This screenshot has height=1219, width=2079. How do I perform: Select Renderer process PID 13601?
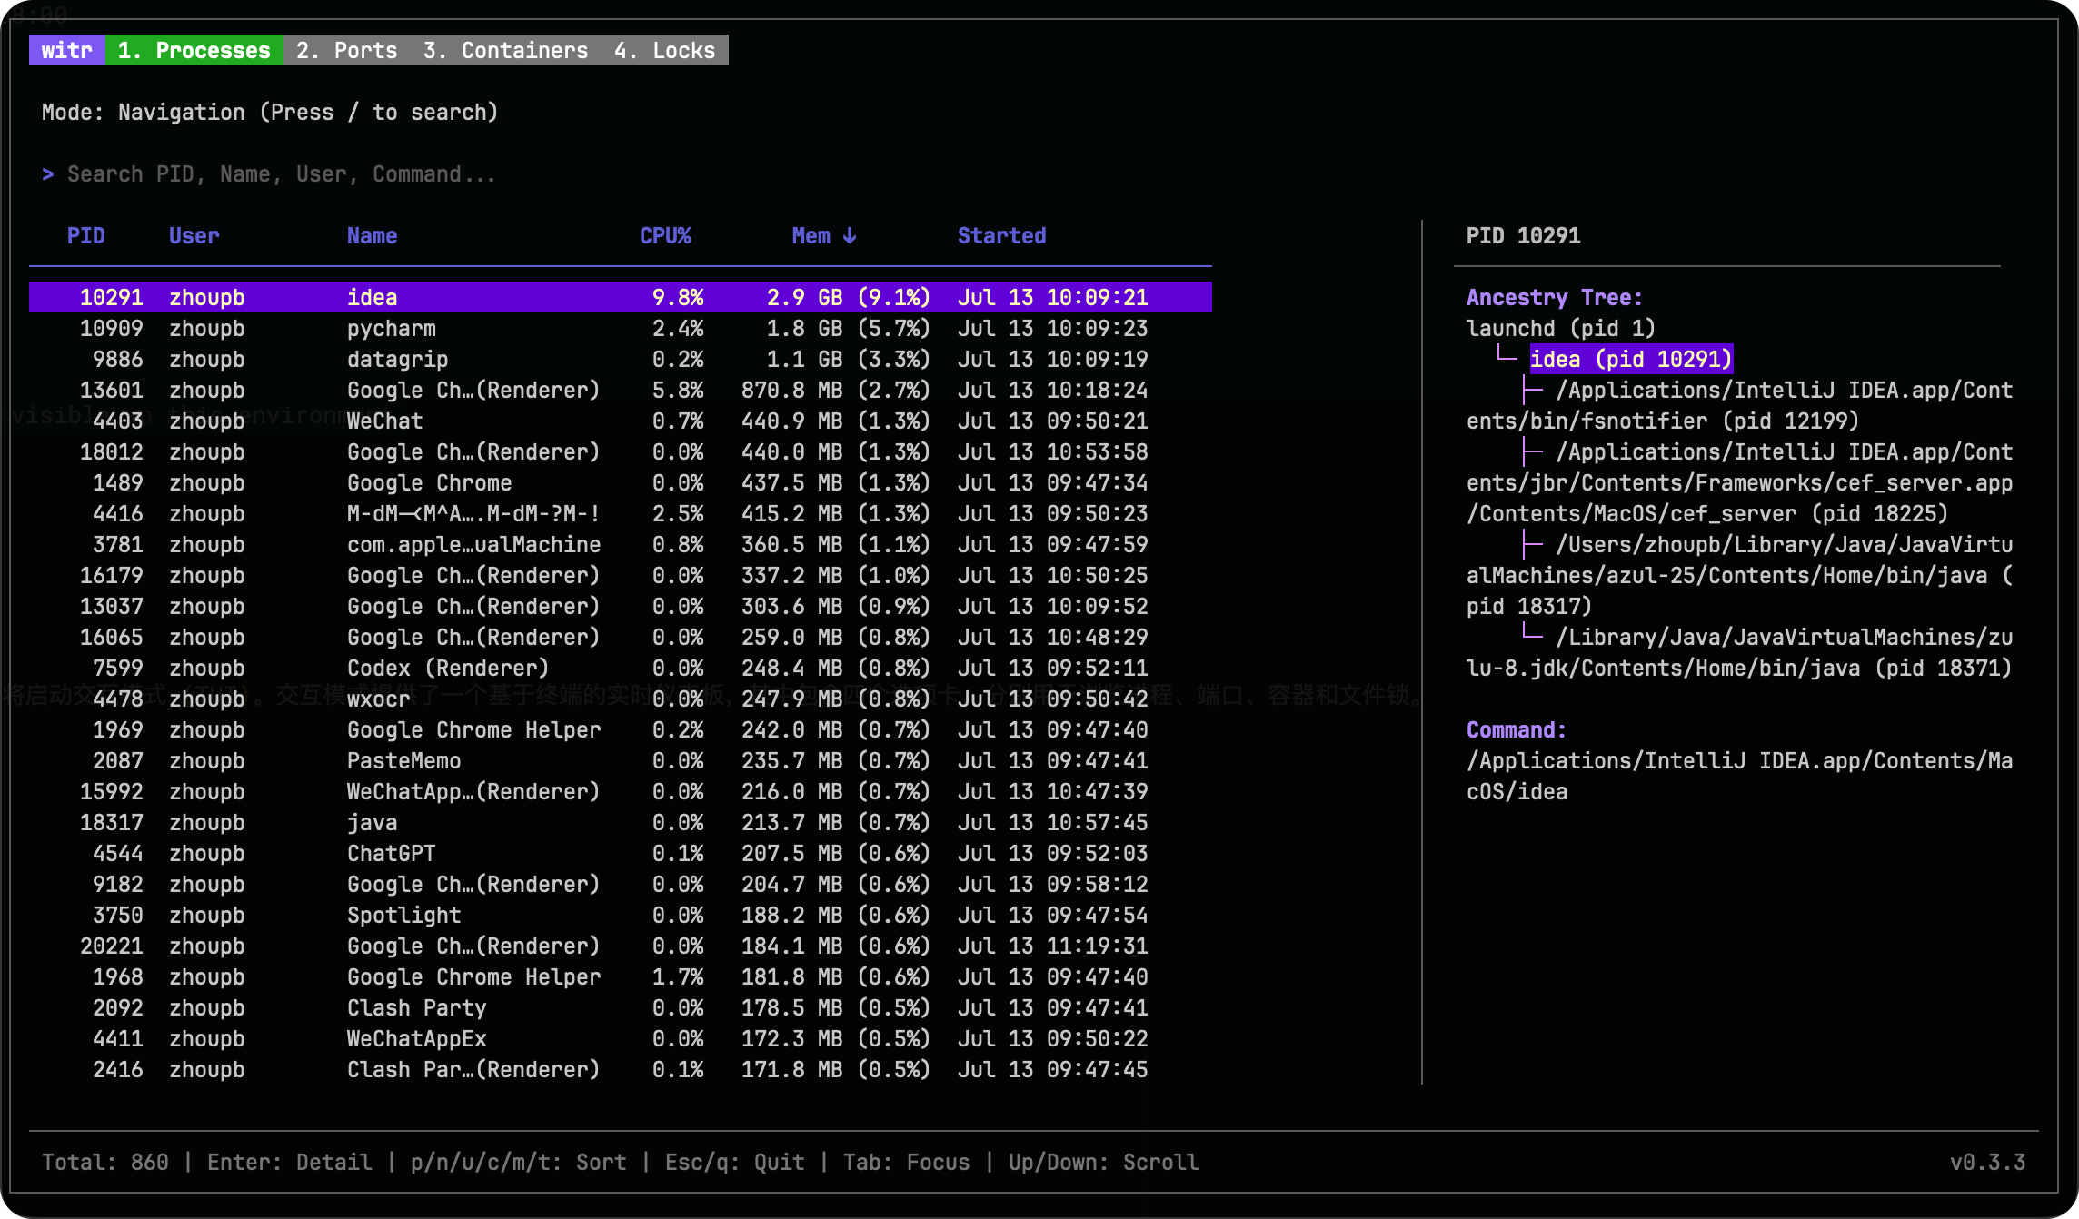[621, 390]
